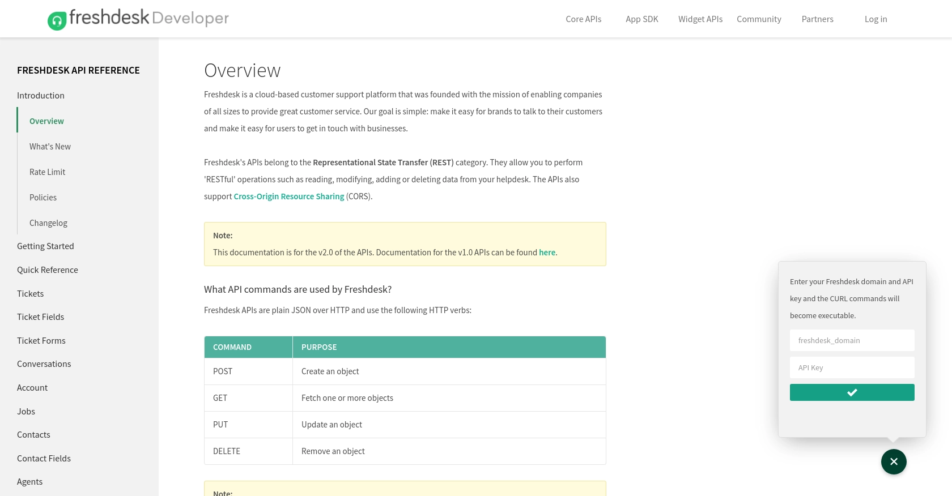Focus the freshdesk_domain input field
Viewport: 952px width, 496px height.
tap(852, 340)
